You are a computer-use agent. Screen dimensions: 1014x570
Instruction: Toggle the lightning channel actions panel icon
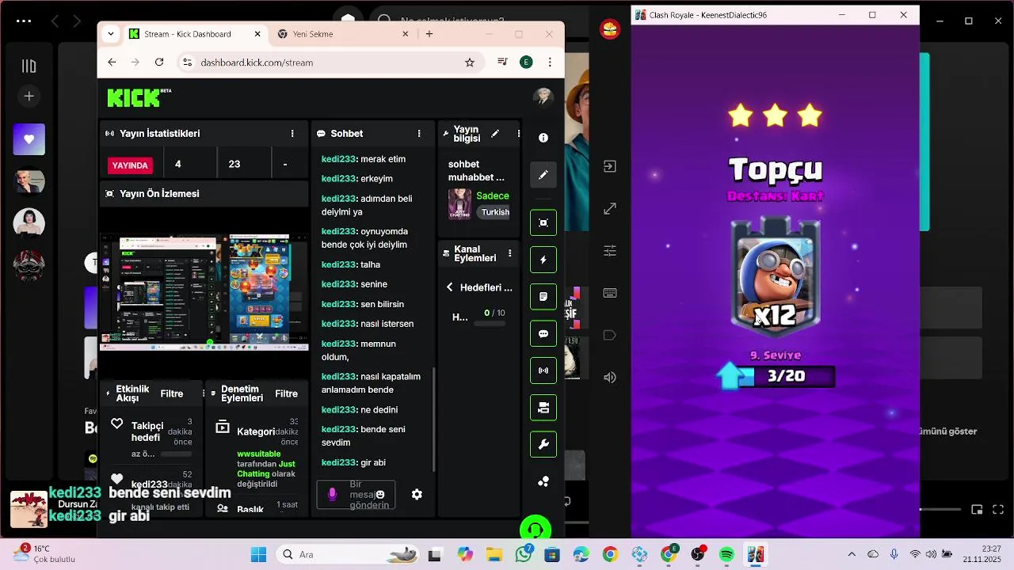pos(543,260)
